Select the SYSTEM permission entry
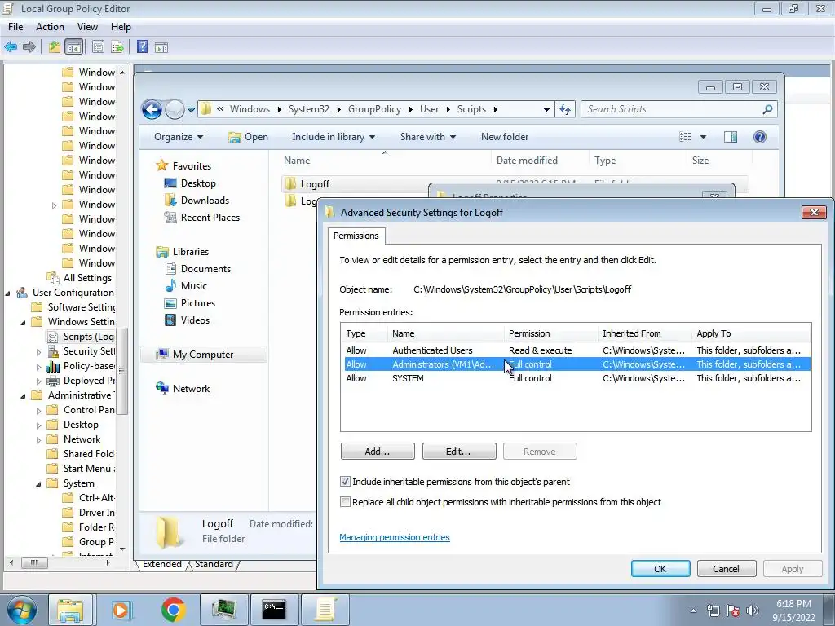 click(576, 378)
